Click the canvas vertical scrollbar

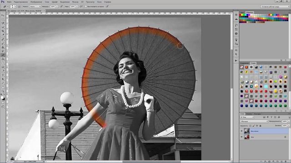(x=231, y=87)
